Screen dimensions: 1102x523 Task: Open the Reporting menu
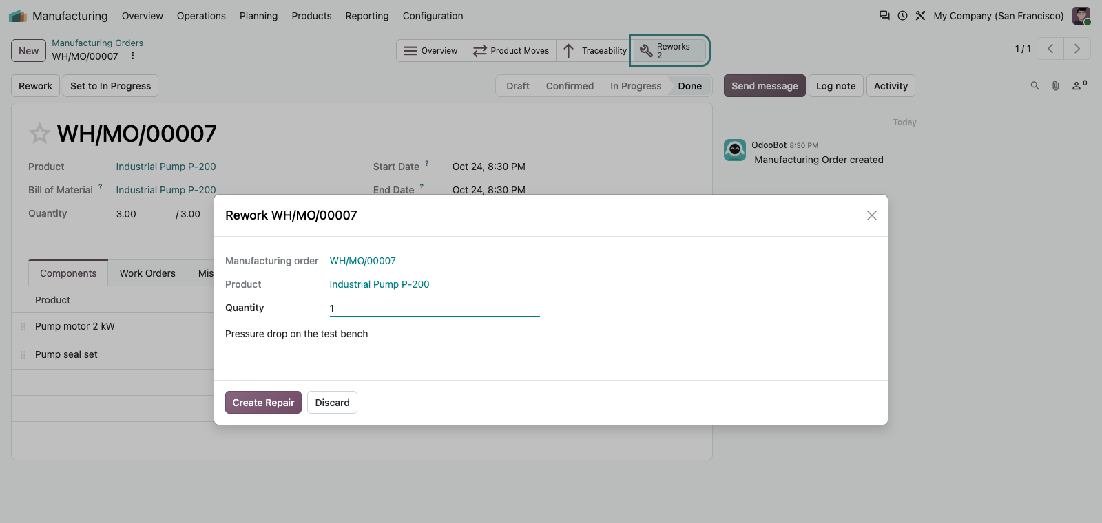click(x=367, y=16)
